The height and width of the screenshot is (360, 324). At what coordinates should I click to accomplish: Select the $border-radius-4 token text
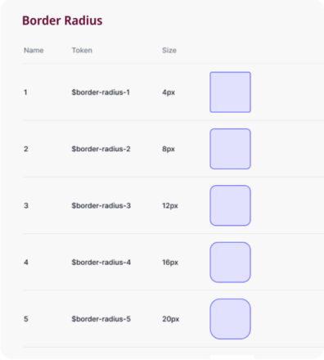[x=101, y=263]
